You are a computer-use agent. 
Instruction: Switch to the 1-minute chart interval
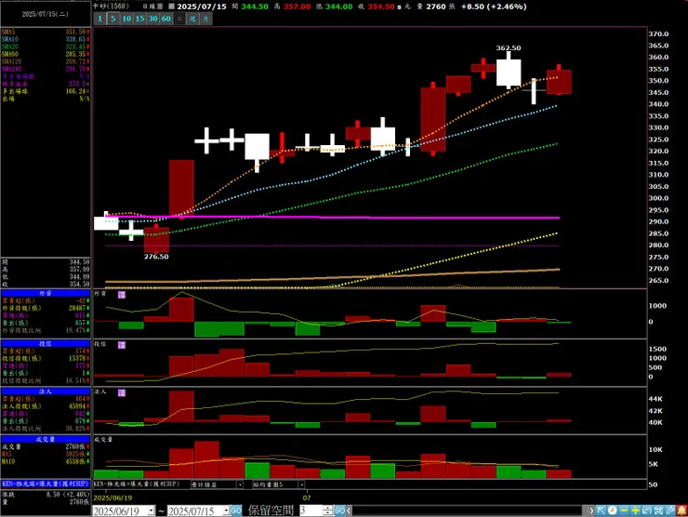click(100, 19)
